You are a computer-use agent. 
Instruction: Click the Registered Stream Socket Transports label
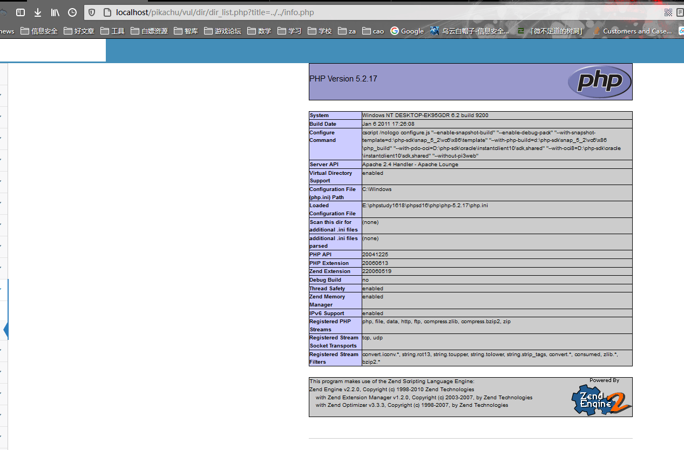(x=334, y=342)
